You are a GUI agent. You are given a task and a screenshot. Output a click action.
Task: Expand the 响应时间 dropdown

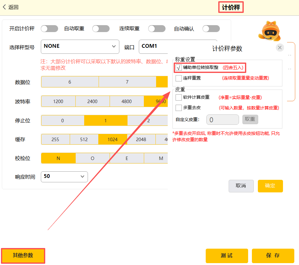[x=64, y=176]
